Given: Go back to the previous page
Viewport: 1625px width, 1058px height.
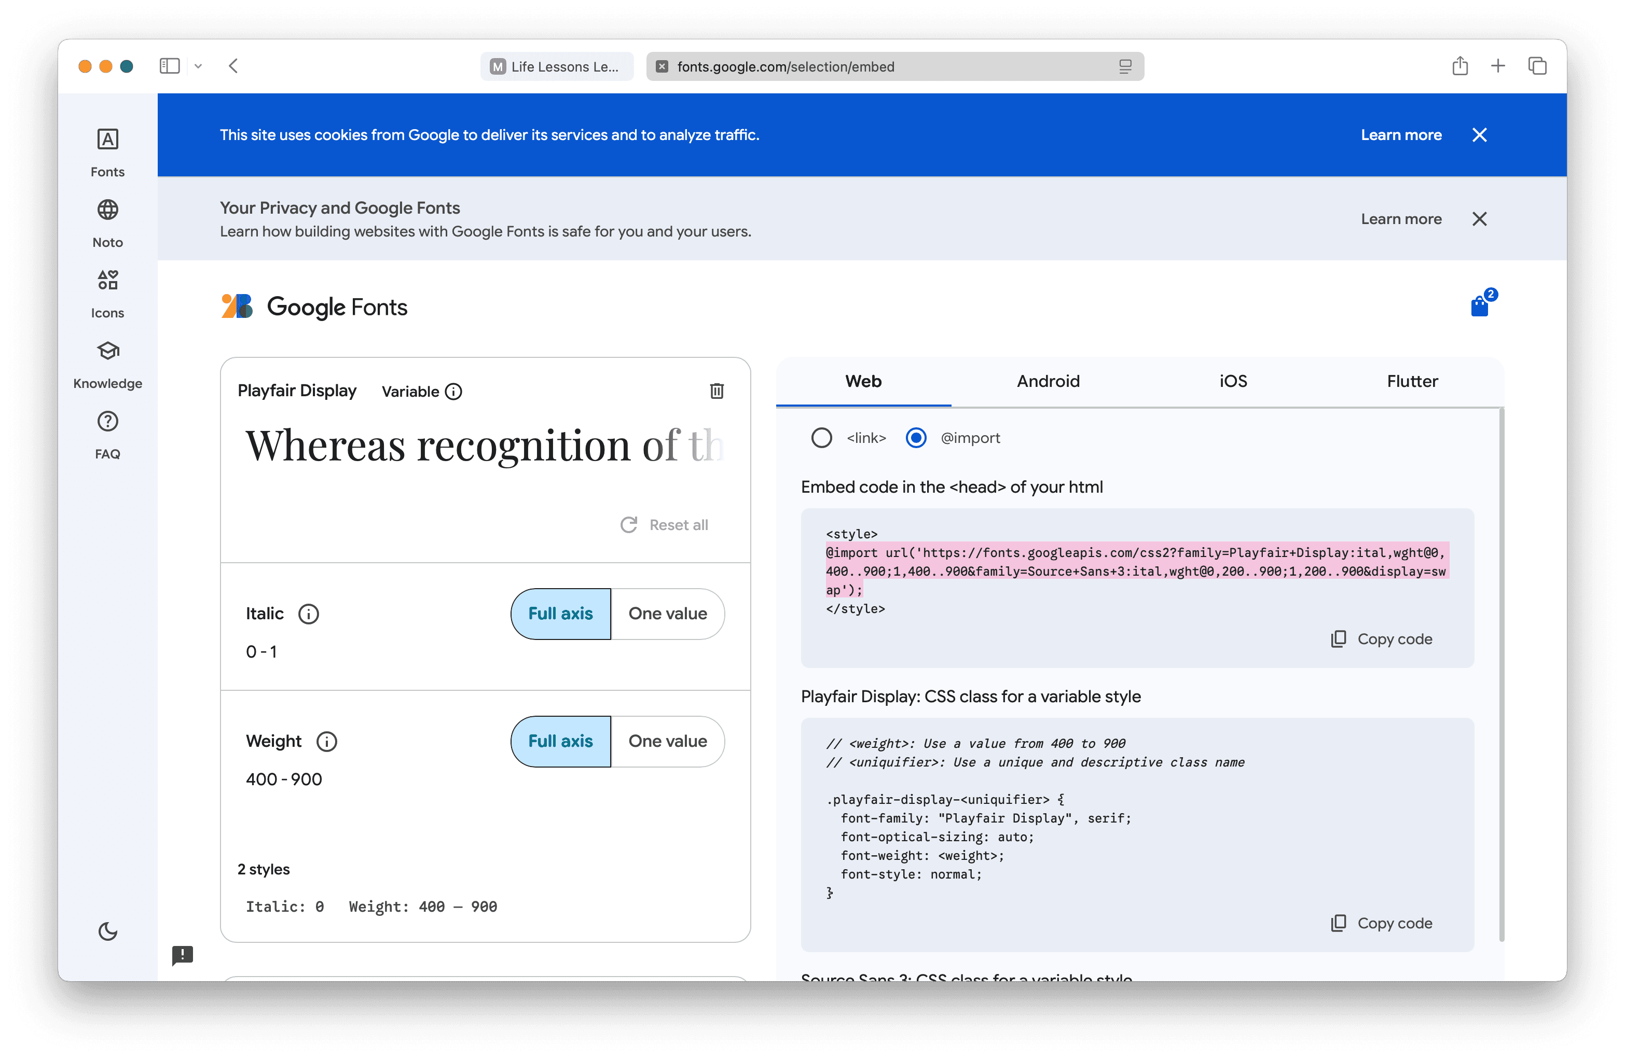Looking at the screenshot, I should coord(233,66).
